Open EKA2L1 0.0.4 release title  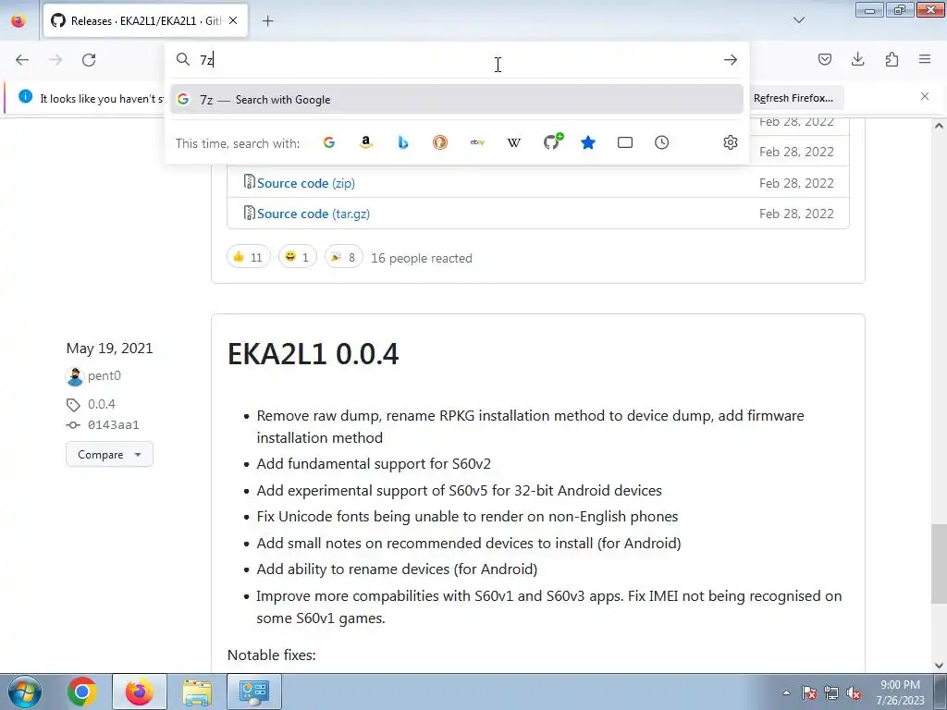click(x=313, y=354)
